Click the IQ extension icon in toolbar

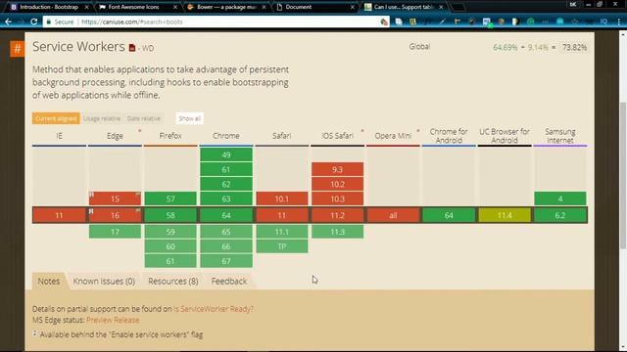603,22
